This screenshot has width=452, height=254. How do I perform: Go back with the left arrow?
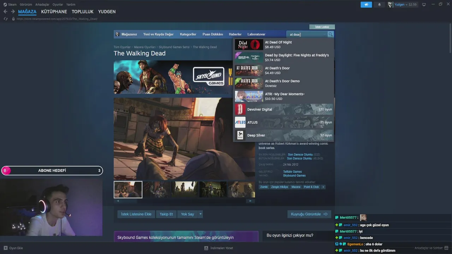click(5, 12)
